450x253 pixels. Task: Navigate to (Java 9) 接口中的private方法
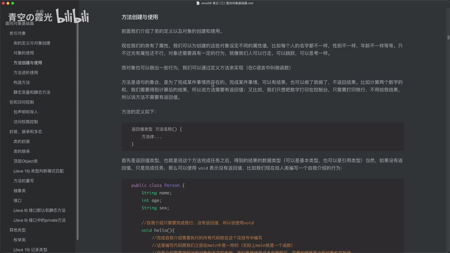40,220
